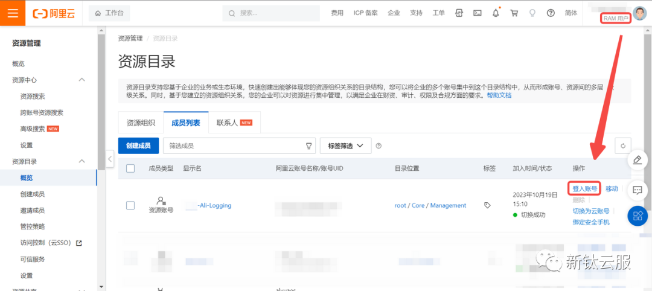Open 可信服务 in sidebar
The width and height of the screenshot is (652, 291).
pos(33,260)
